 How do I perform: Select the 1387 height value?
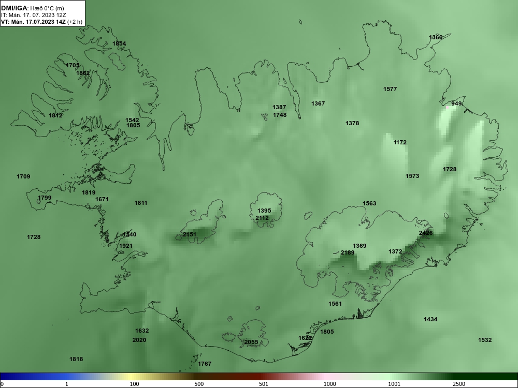click(279, 107)
